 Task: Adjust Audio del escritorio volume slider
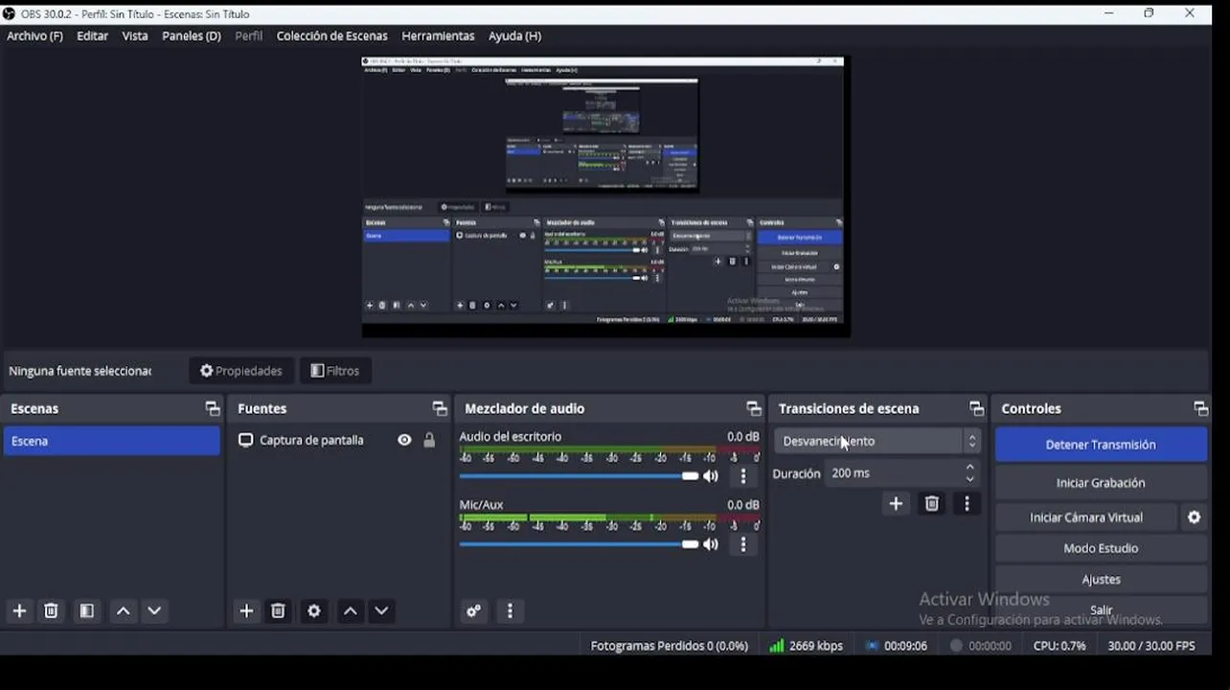click(x=579, y=476)
